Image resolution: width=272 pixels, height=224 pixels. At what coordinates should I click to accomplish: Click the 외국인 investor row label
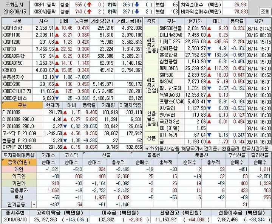19,177
